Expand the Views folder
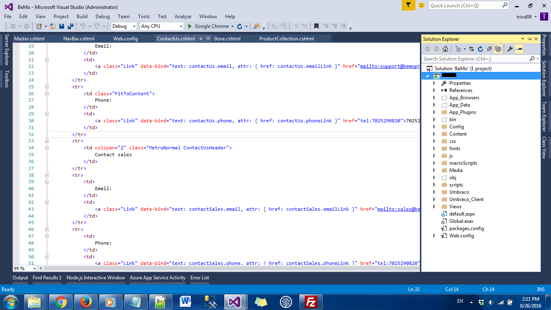 (434, 207)
